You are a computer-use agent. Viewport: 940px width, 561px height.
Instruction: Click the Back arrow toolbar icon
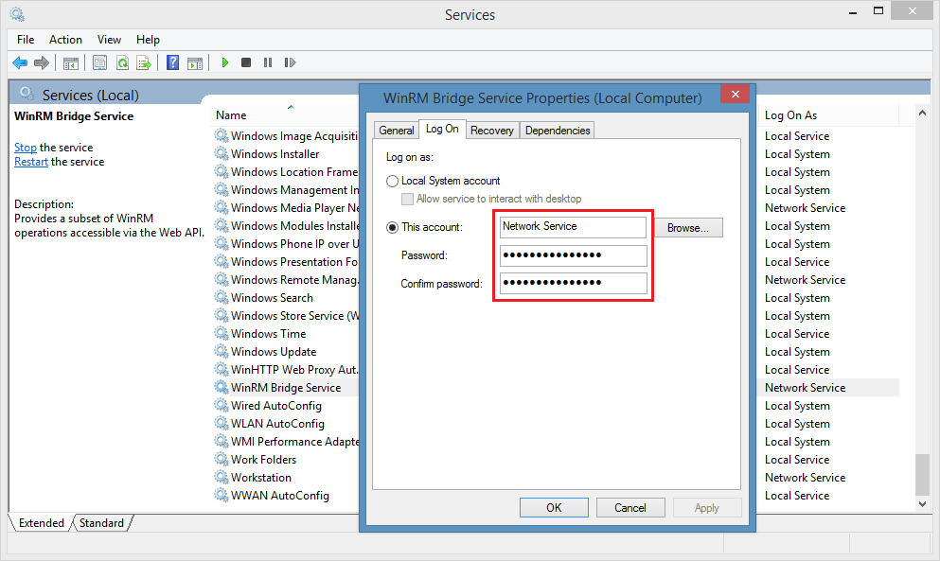point(20,63)
